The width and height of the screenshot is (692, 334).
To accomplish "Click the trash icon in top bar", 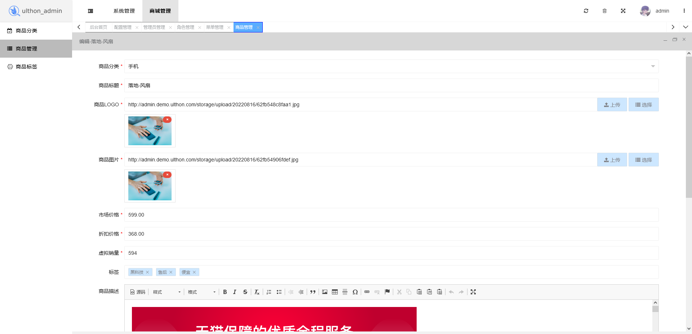I will (604, 11).
